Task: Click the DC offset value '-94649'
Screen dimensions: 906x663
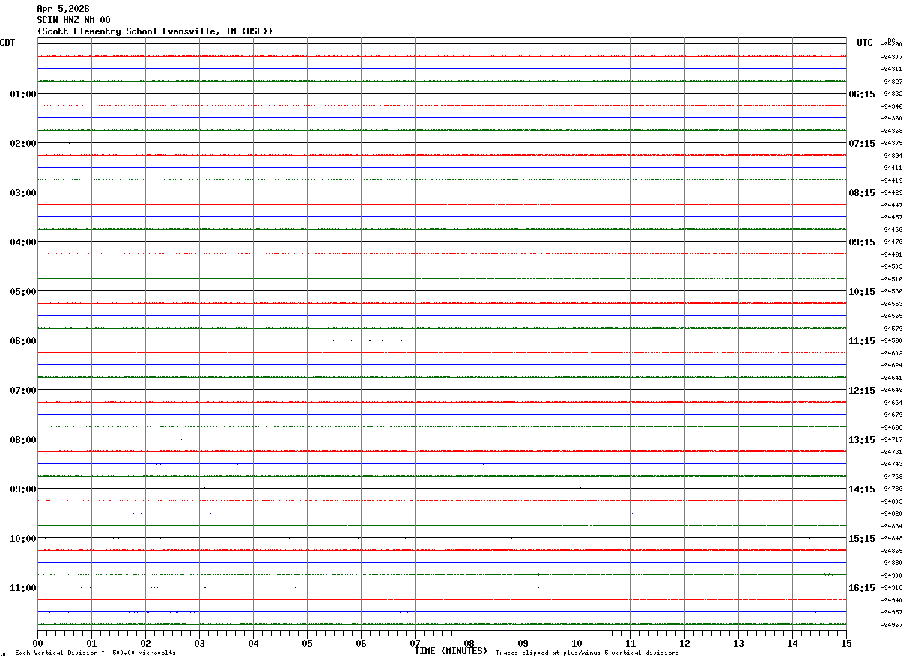Action: [891, 391]
